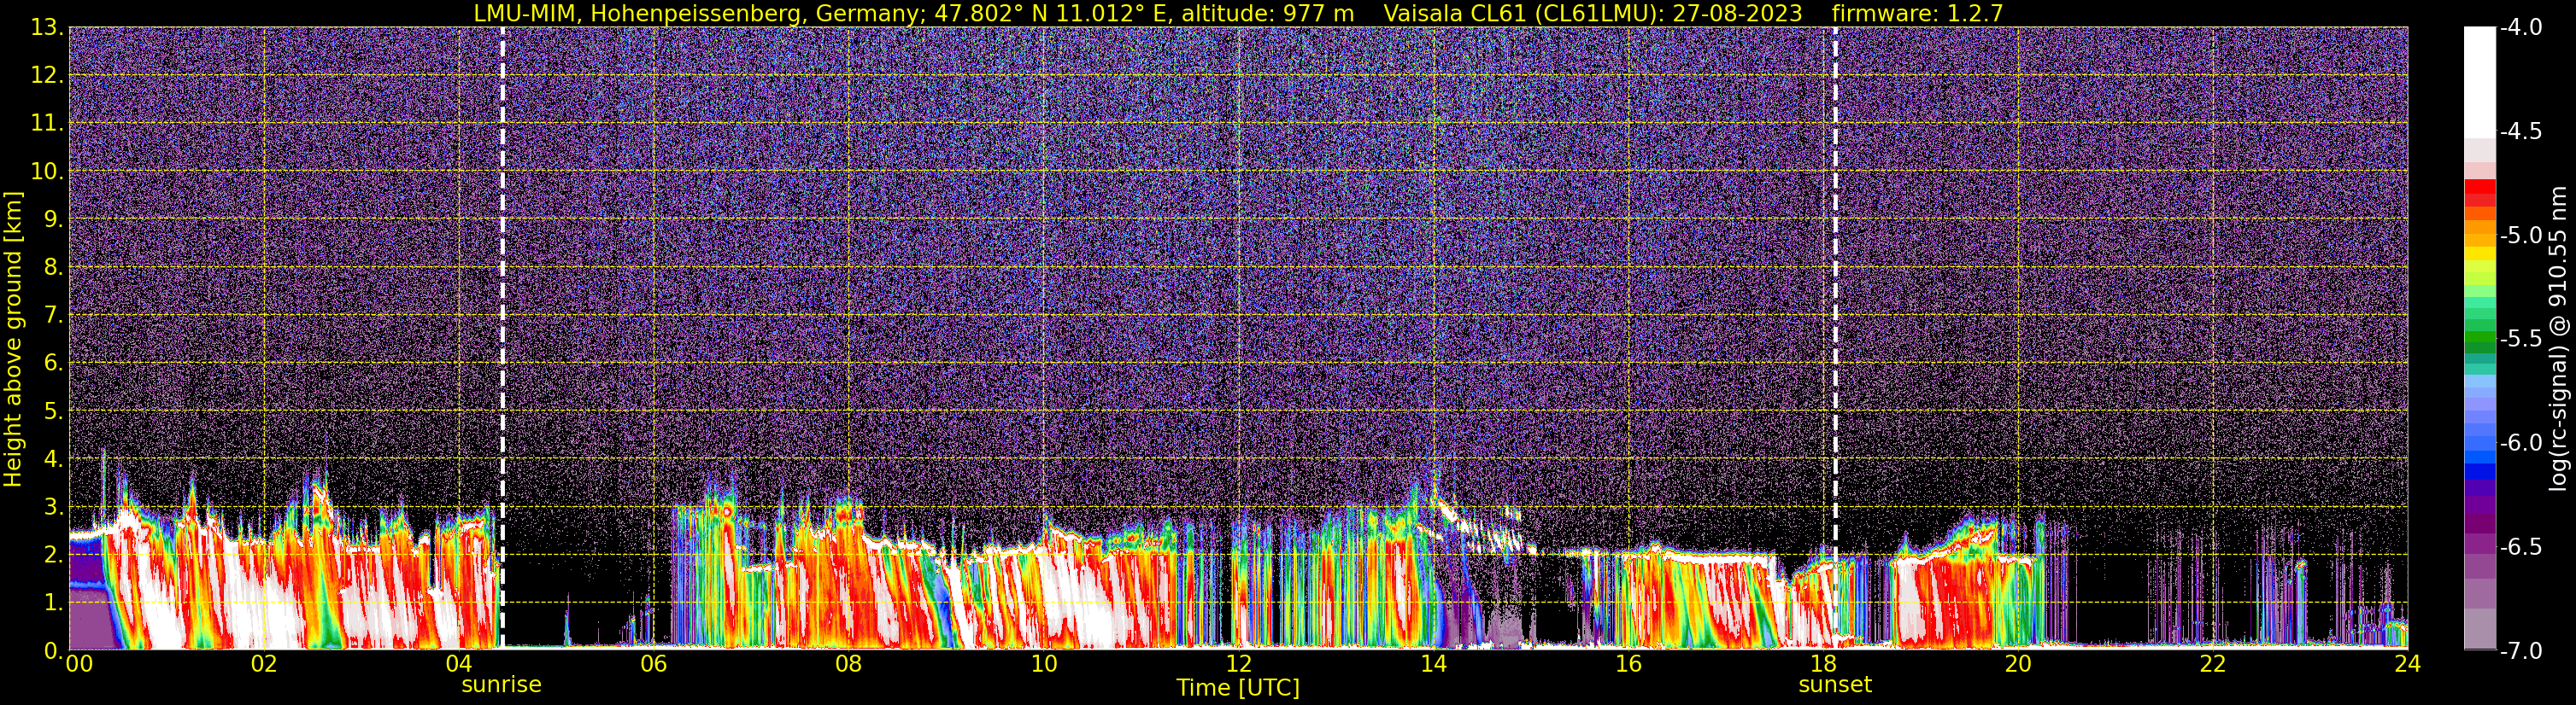Screen dimensions: 2576x705
Task: Click the y-axis tick label '10.'
Action: [x=47, y=172]
